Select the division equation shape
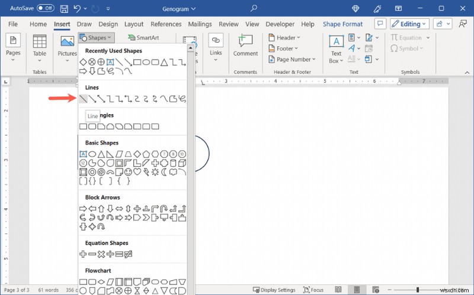Image resolution: width=474 pixels, height=295 pixels. pyautogui.click(x=110, y=254)
